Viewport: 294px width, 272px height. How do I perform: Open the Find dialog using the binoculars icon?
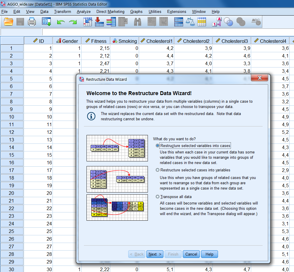click(x=137, y=21)
